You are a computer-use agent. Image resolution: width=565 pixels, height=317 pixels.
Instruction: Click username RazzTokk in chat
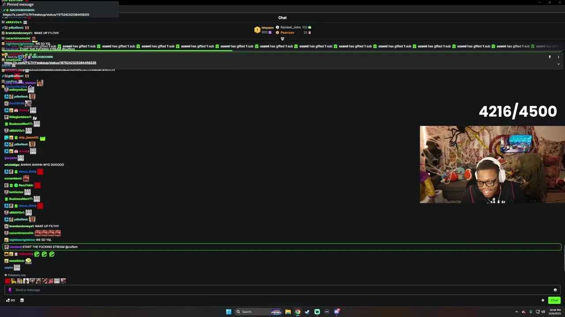(x=26, y=185)
